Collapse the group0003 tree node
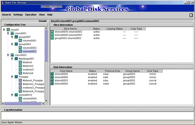The image size is (195, 125). pyautogui.click(x=12, y=44)
